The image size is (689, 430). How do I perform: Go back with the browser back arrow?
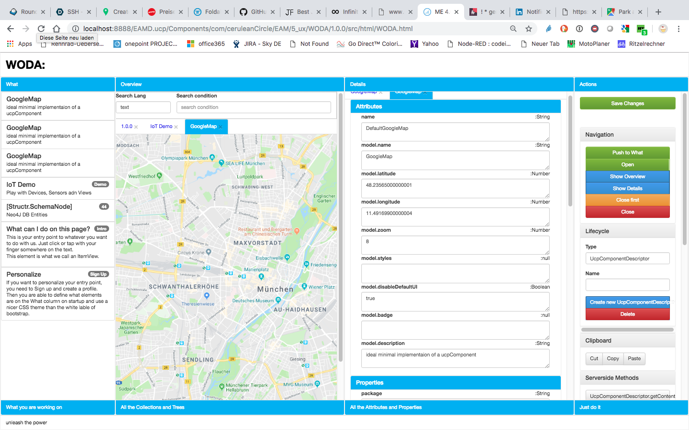tap(11, 29)
